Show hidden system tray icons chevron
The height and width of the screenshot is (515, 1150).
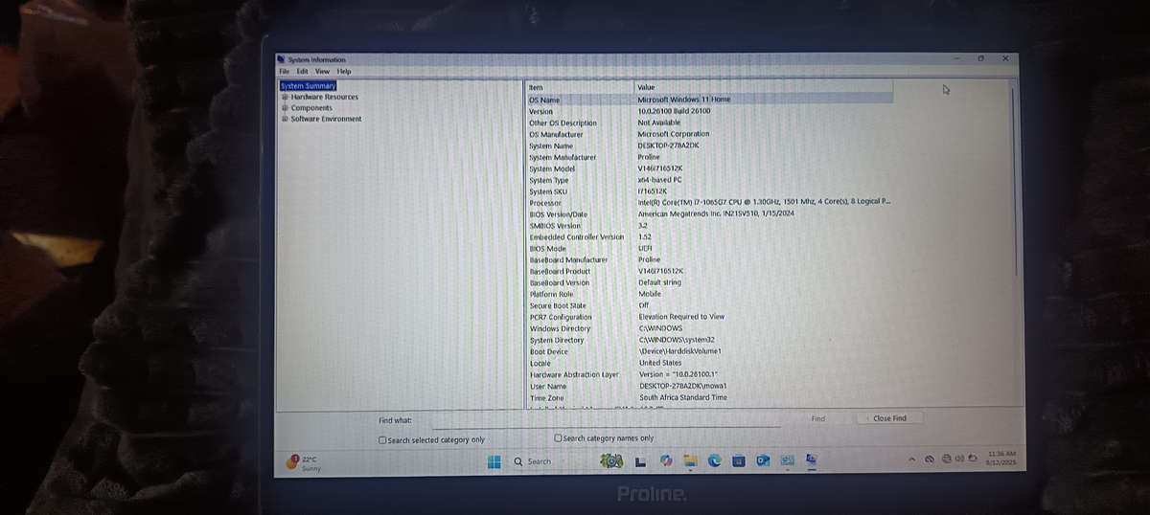(x=911, y=459)
